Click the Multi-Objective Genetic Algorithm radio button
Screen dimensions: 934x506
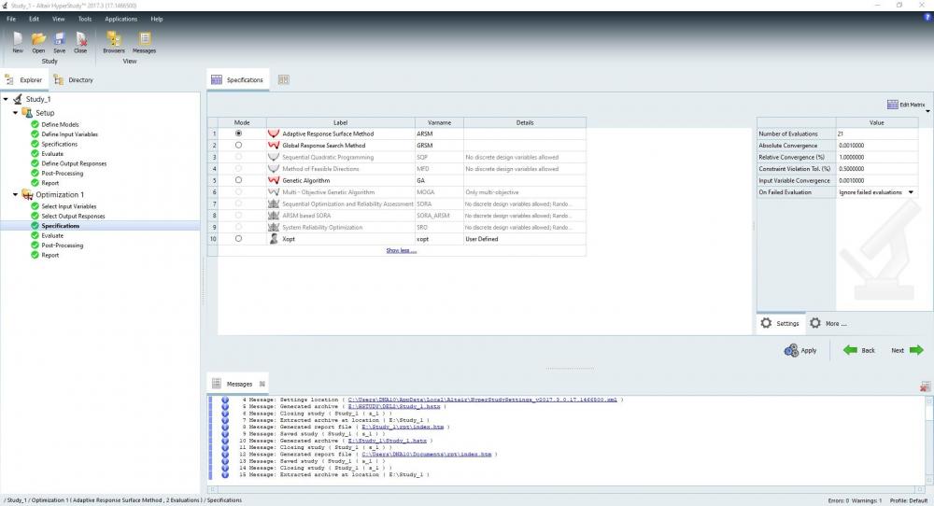click(238, 192)
